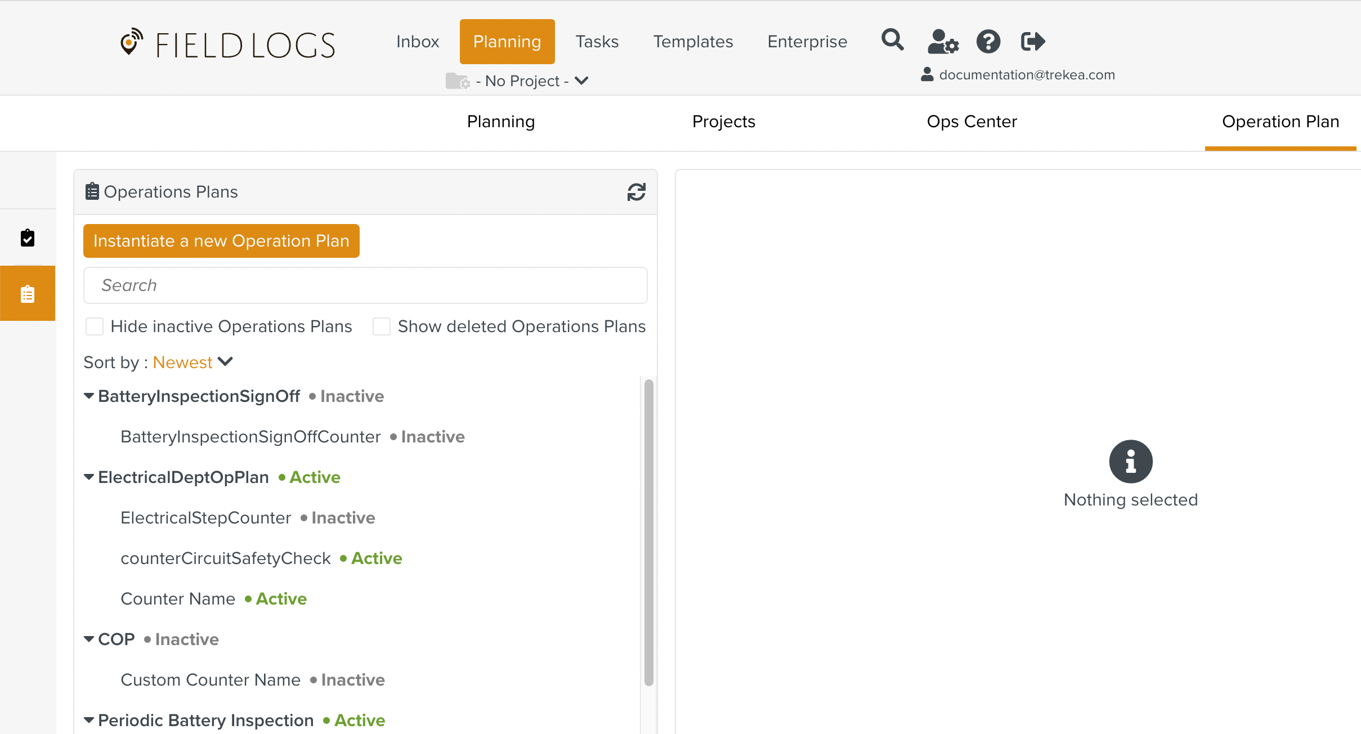Click the search magnifier icon in header
The image size is (1361, 734).
click(892, 41)
